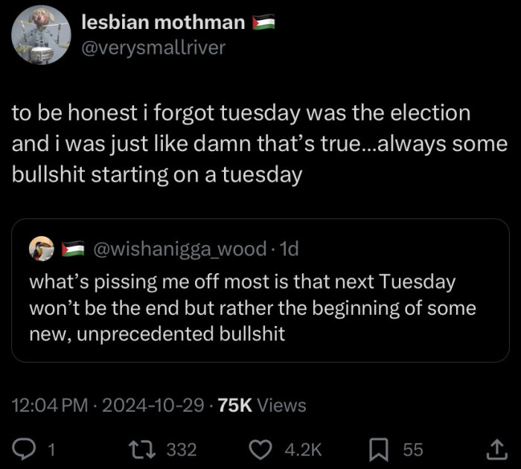Open the reply speech bubble icon
This screenshot has height=469, width=521.
click(x=25, y=449)
